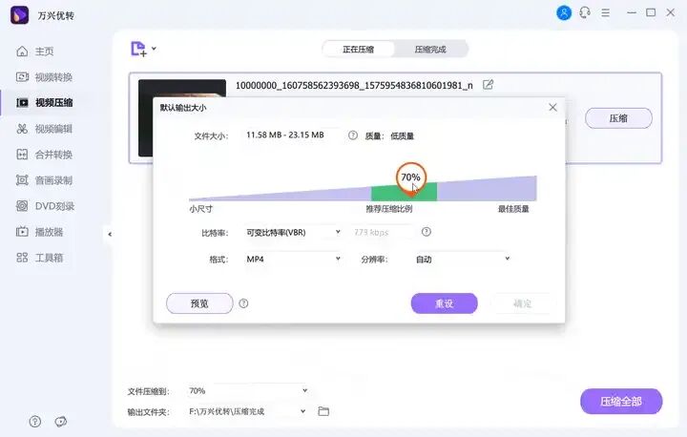Open 可变比特率(VBR) dropdown
This screenshot has width=687, height=437.
coord(293,232)
